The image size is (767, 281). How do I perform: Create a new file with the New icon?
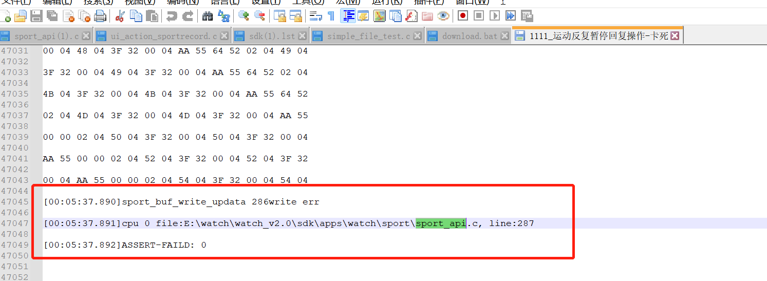coord(5,16)
